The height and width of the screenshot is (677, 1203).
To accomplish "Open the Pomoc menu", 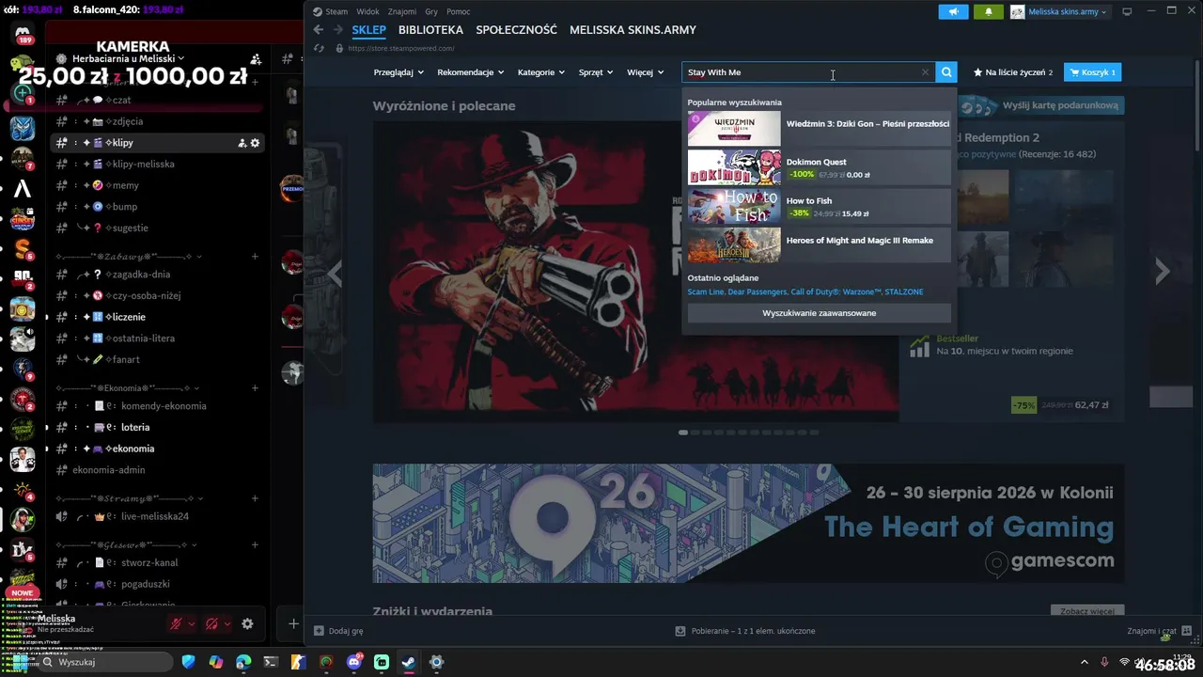I will (x=459, y=12).
